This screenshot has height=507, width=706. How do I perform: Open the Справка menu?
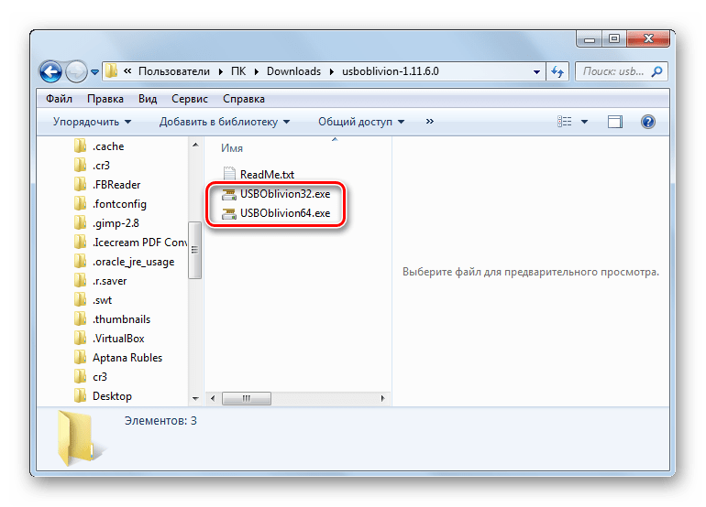(x=244, y=99)
